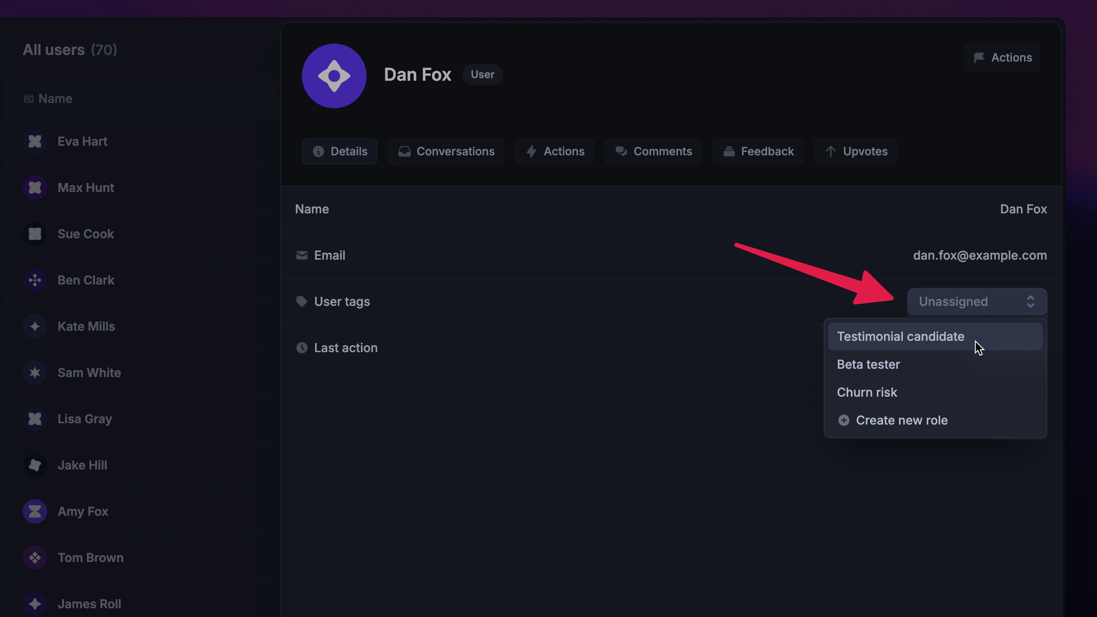1097x617 pixels.
Task: Click the Actions flag button at top right
Action: coord(1002,58)
